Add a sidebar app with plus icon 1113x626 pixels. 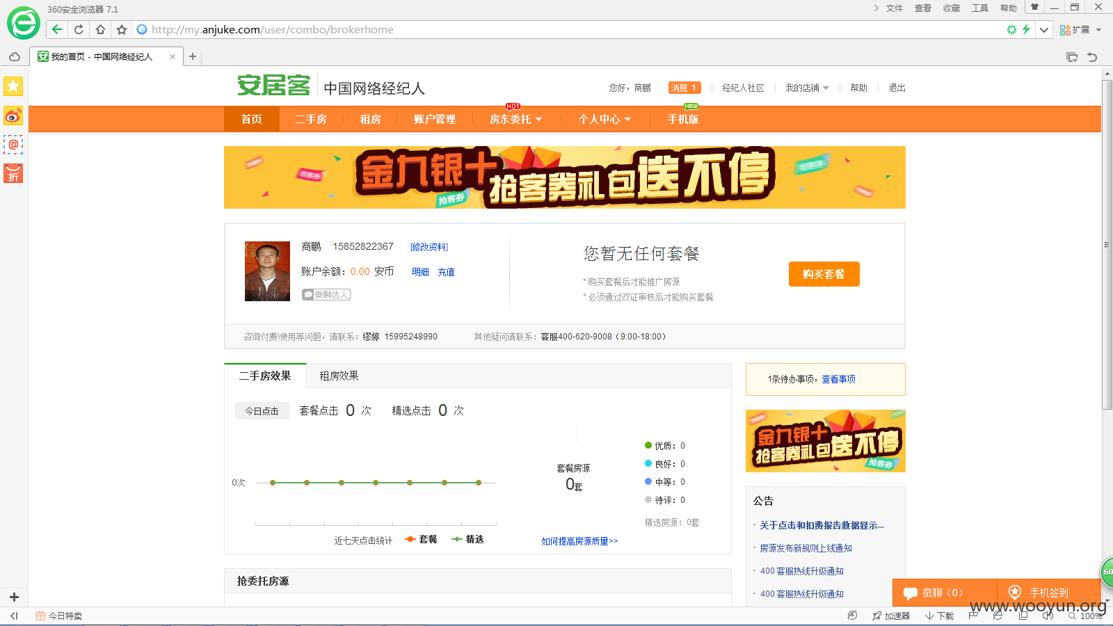pos(14,597)
